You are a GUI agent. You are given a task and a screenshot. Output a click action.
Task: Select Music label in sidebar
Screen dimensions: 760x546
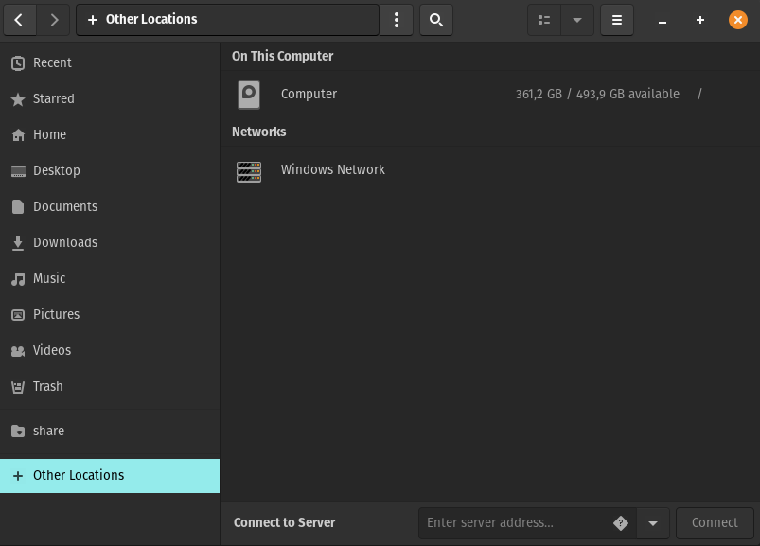(49, 278)
